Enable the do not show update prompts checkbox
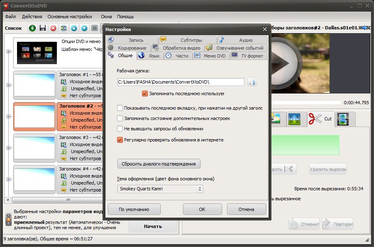 click(120, 129)
